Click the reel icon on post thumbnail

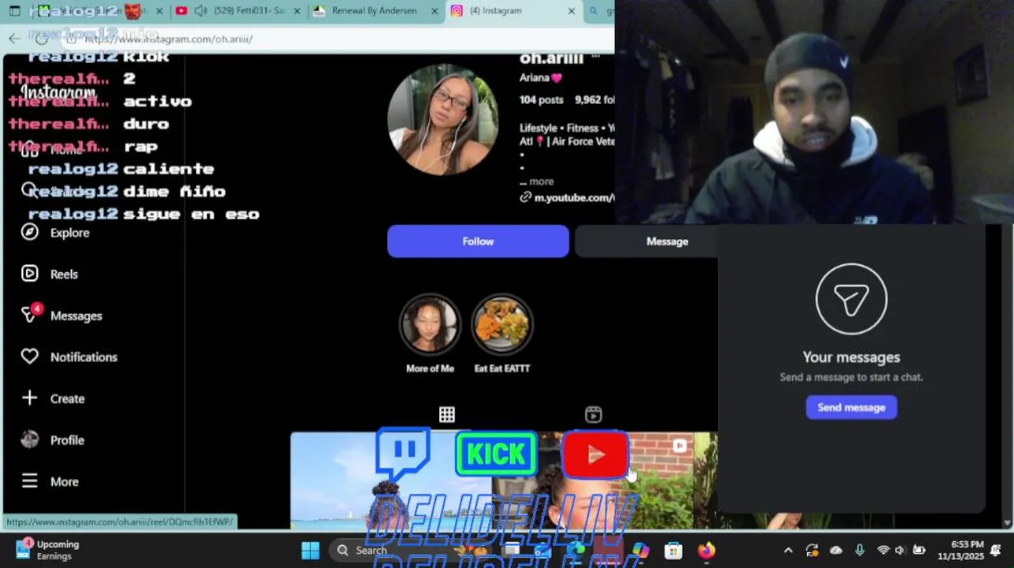pos(680,446)
